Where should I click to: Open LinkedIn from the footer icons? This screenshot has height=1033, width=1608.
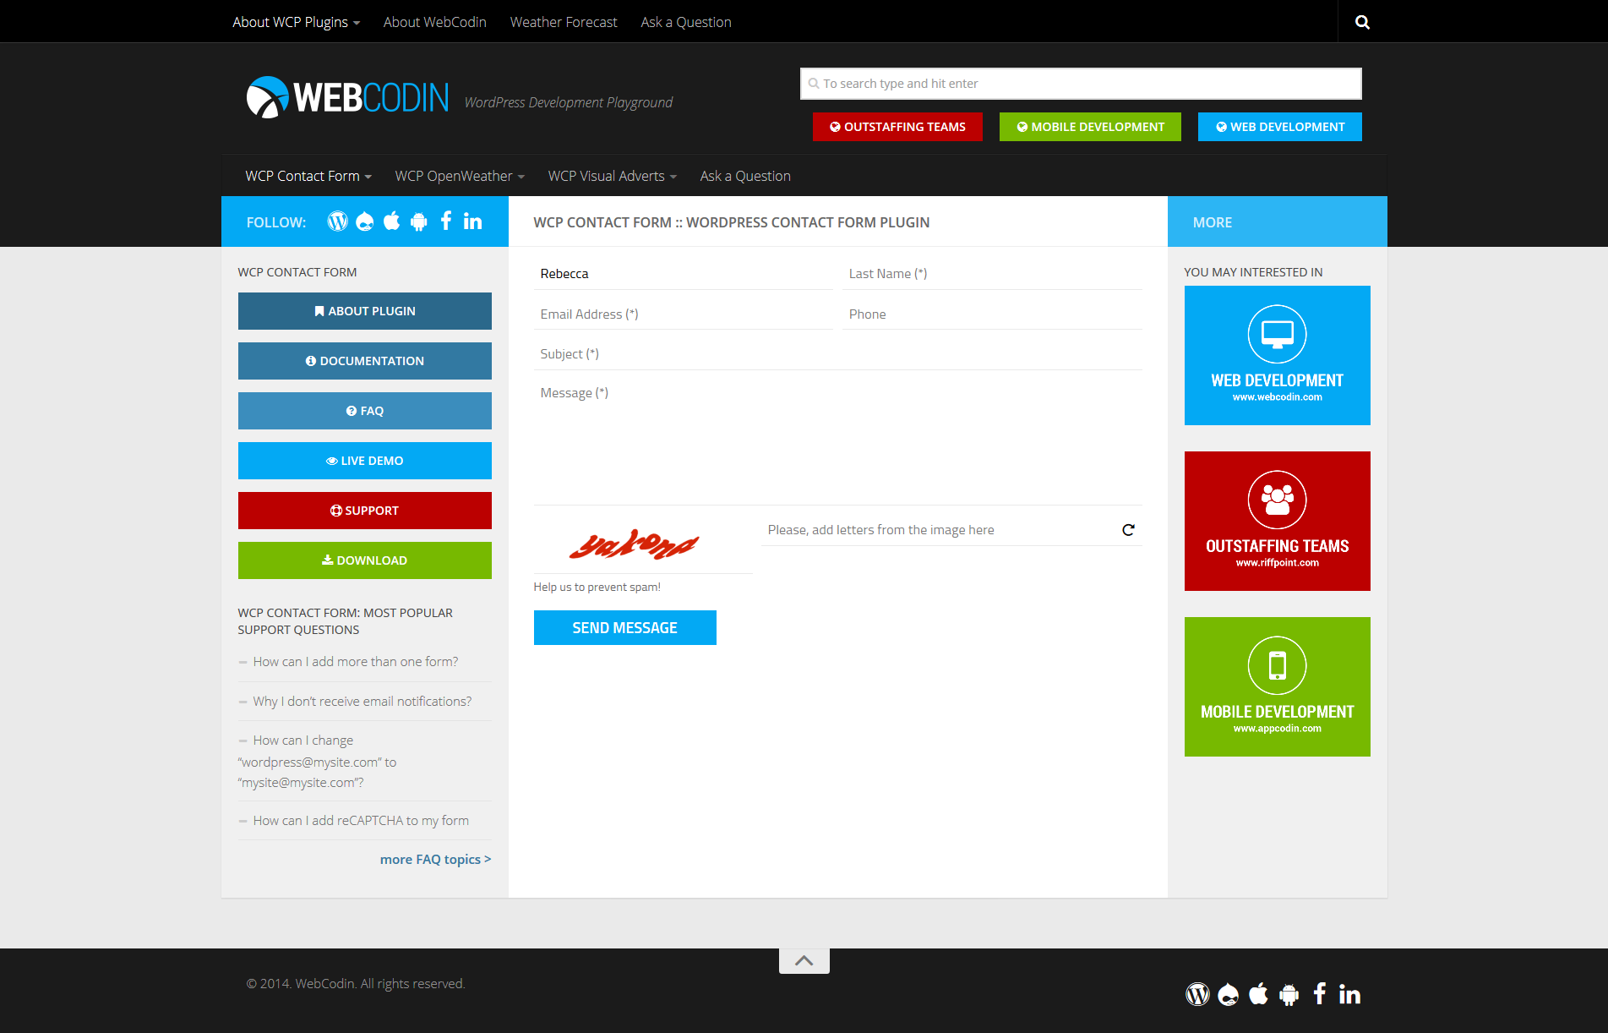tap(1349, 994)
